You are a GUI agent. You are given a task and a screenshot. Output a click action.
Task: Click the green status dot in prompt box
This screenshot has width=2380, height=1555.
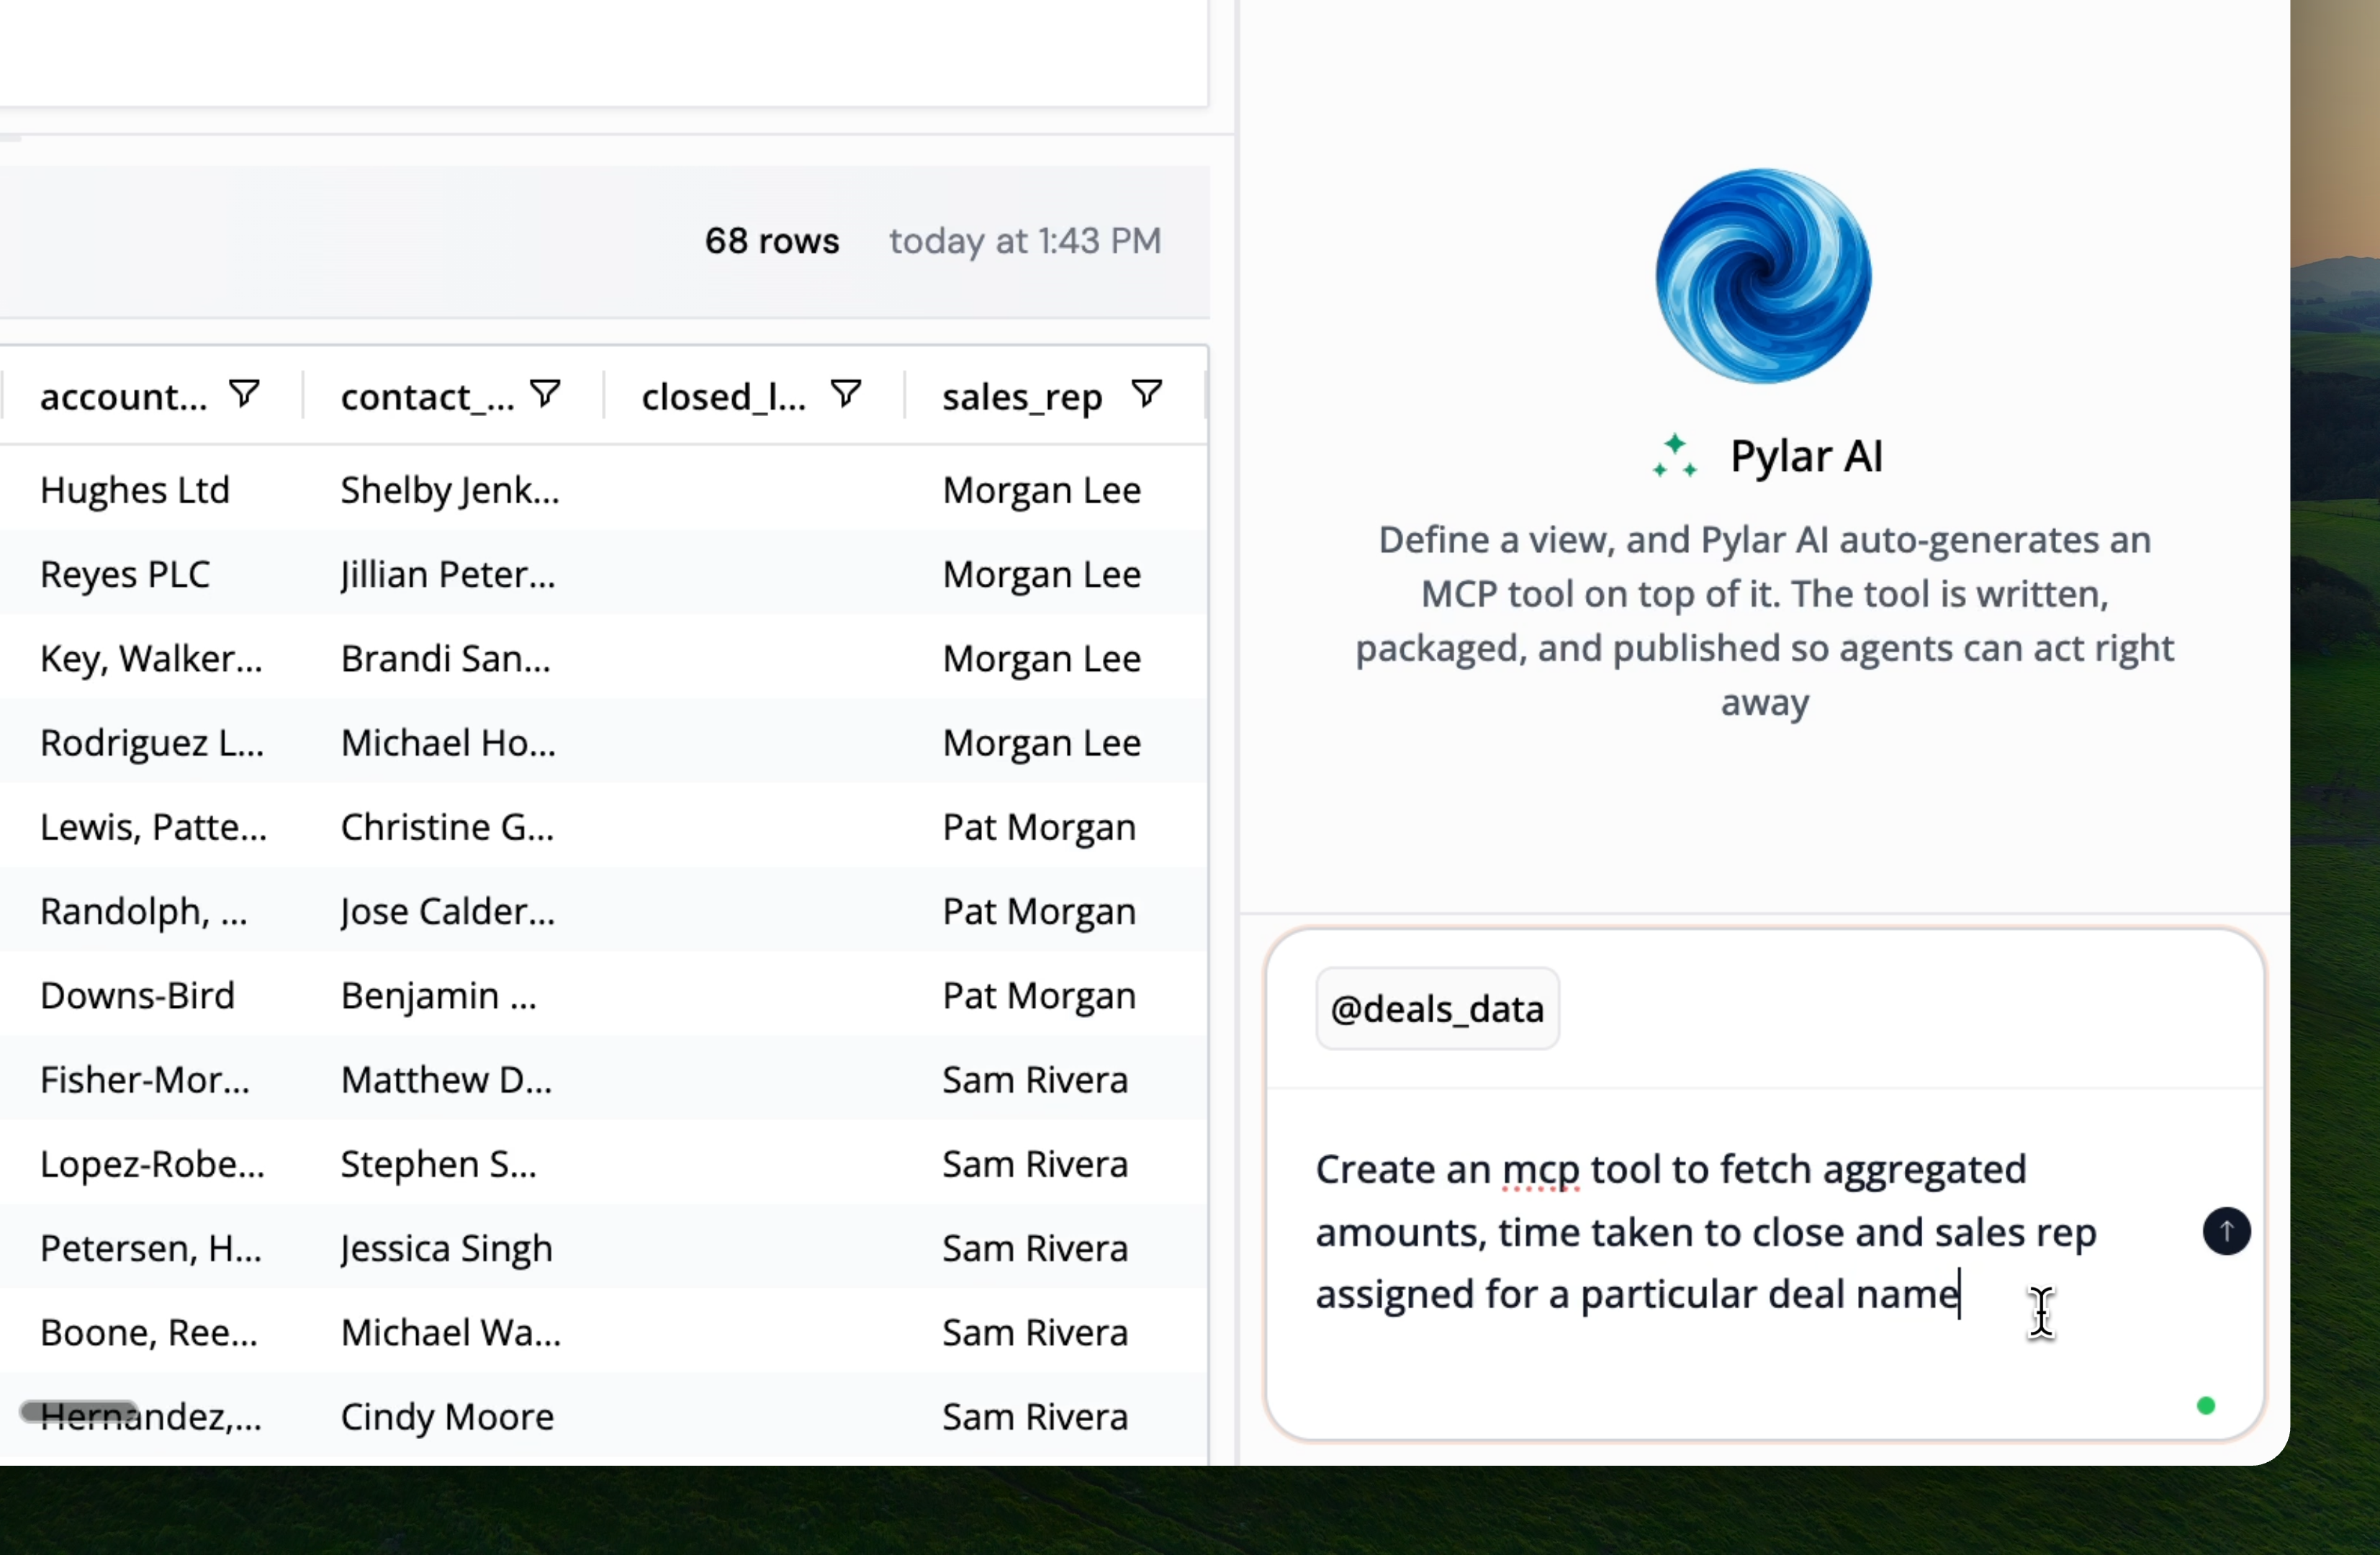2205,1406
